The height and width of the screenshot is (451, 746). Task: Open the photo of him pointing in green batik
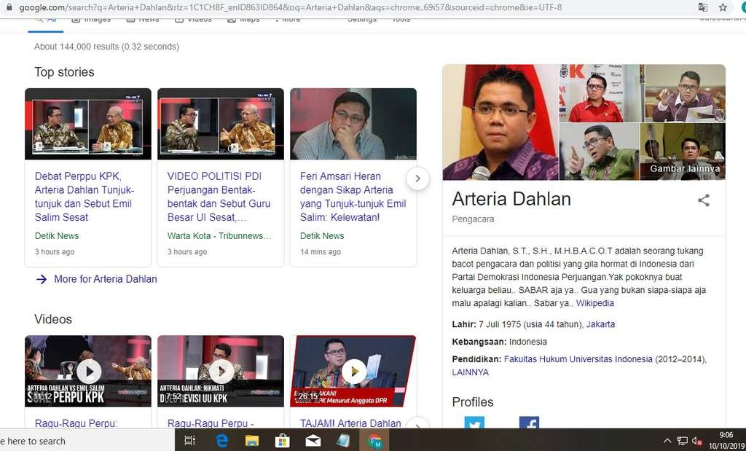(600, 152)
